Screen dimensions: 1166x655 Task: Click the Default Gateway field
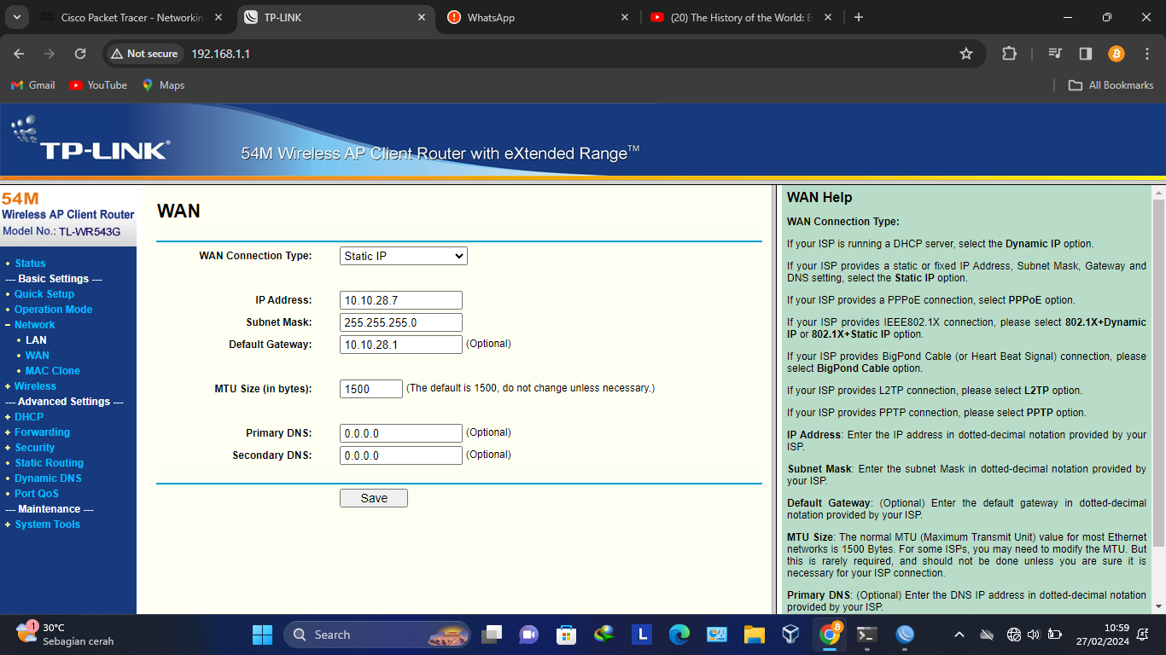click(x=401, y=345)
